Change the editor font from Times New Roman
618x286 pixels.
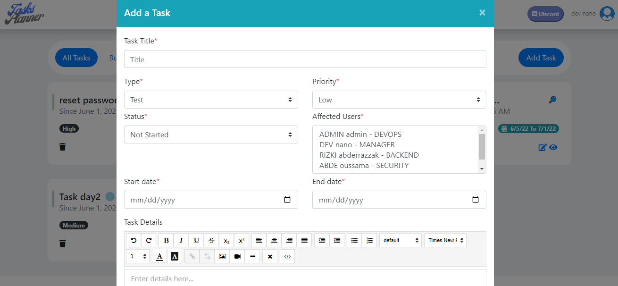coord(444,240)
